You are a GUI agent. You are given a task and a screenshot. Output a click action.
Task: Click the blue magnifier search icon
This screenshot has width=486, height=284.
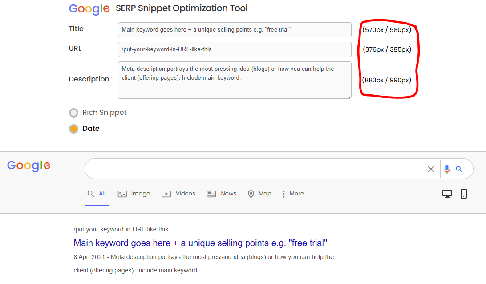459,169
